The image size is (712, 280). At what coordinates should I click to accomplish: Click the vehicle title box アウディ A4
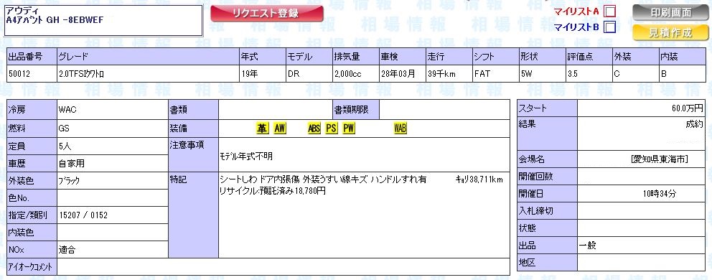click(103, 20)
